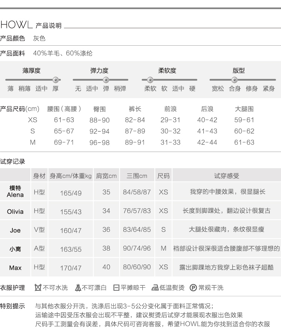Click the low-temperature iron icon beside 低温熨烫

point(155,288)
